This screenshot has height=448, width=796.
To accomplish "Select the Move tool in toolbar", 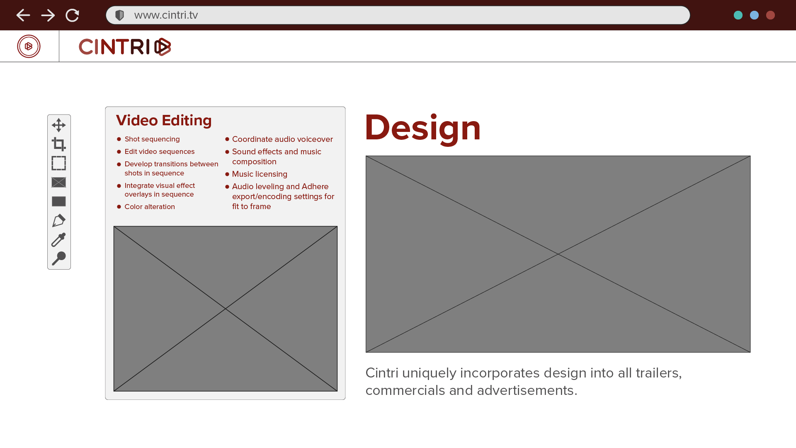I will [x=58, y=125].
